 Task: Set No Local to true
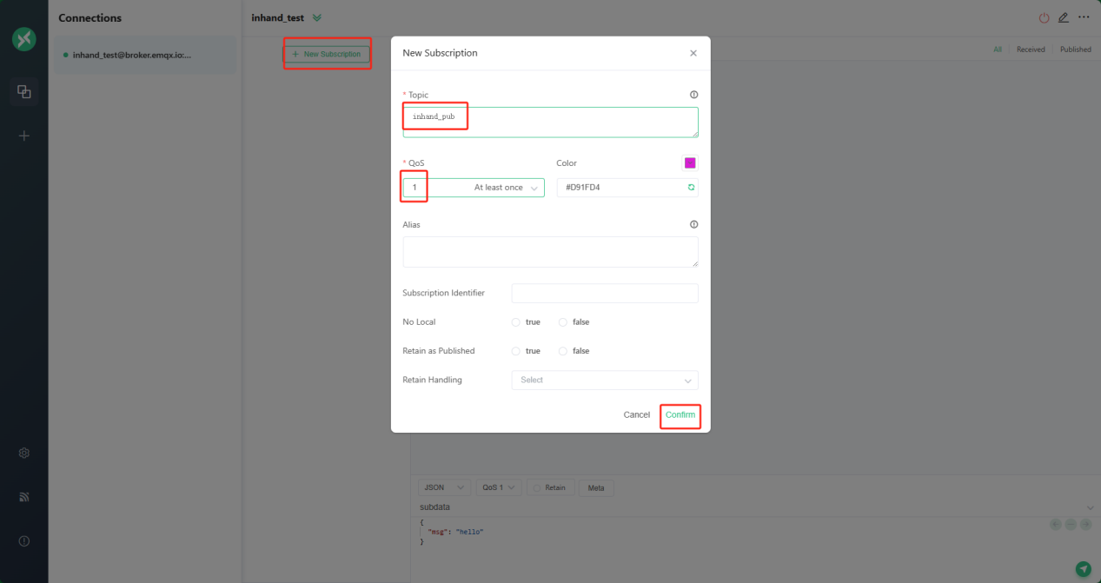(516, 322)
